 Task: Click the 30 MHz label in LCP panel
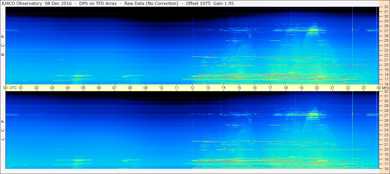tap(386, 101)
